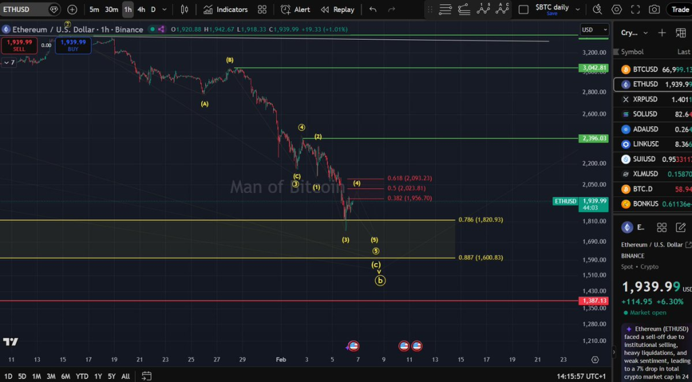Take a chart snapshot with camera icon
The width and height of the screenshot is (692, 382).
coord(654,9)
